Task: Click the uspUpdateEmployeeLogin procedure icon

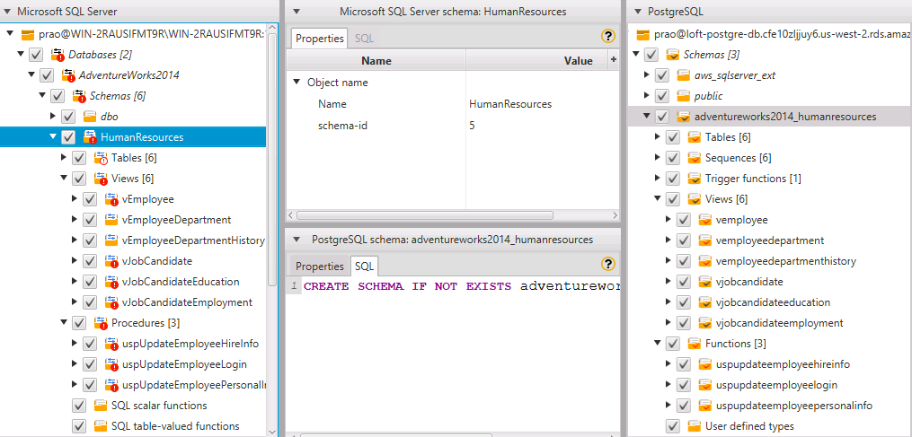Action: pos(111,364)
